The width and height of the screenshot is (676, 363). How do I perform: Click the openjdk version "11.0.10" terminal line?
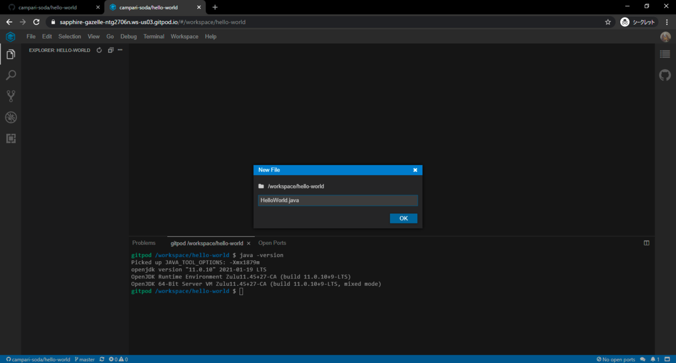pos(199,270)
